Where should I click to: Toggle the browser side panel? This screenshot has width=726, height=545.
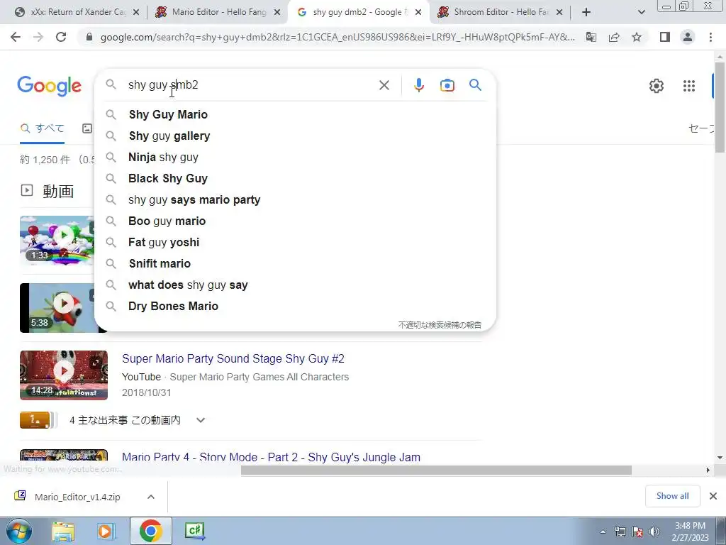pyautogui.click(x=665, y=37)
